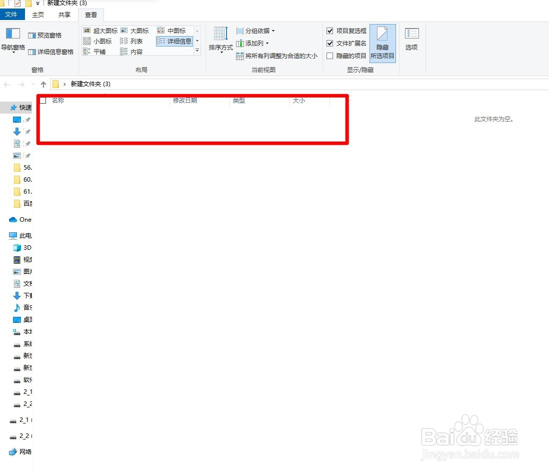Screen dimensions: 549x473
Task: Click the 隐藏所选项目 button
Action: tap(382, 44)
